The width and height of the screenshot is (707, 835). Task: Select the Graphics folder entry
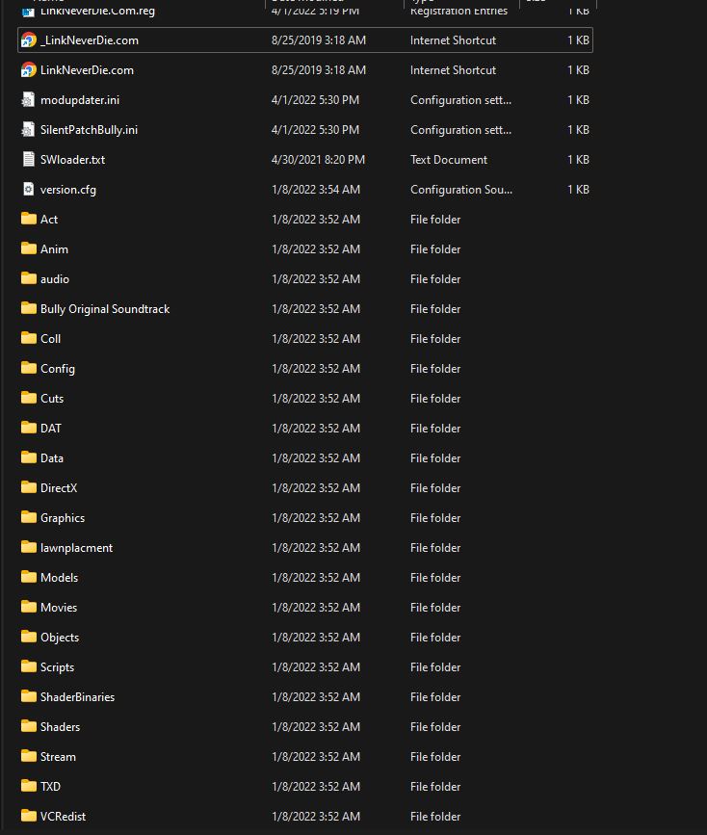point(63,518)
